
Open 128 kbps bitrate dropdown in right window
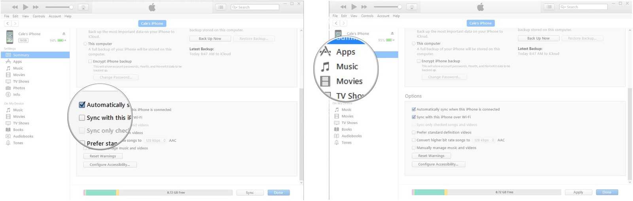pos(484,140)
